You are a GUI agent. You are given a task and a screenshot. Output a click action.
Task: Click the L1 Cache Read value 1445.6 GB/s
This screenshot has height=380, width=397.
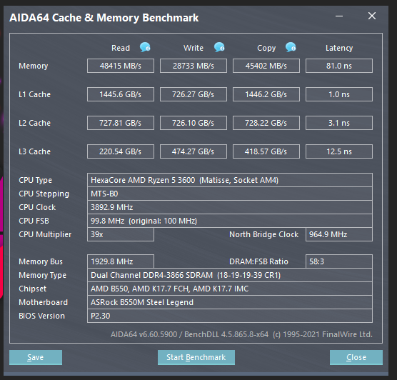click(121, 94)
